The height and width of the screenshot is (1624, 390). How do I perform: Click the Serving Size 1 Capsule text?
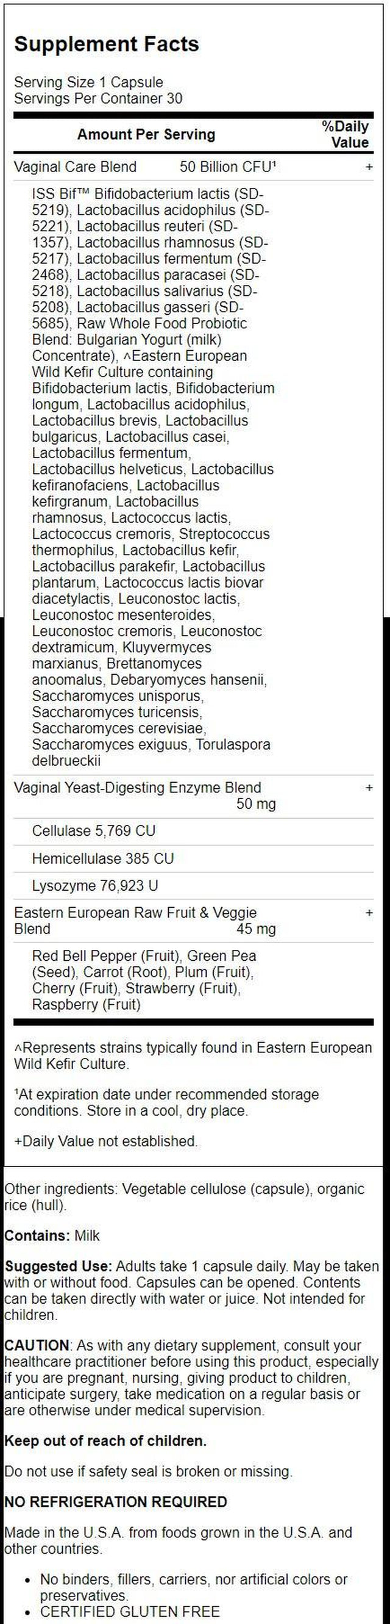88,82
